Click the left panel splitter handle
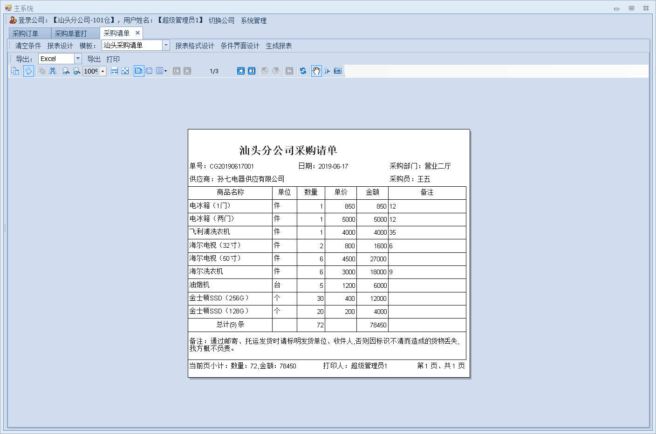Screen dimensions: 656x434 point(5,228)
